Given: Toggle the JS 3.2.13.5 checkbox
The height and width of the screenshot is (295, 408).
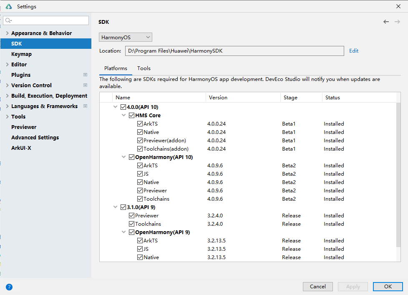Looking at the screenshot, I should 140,249.
